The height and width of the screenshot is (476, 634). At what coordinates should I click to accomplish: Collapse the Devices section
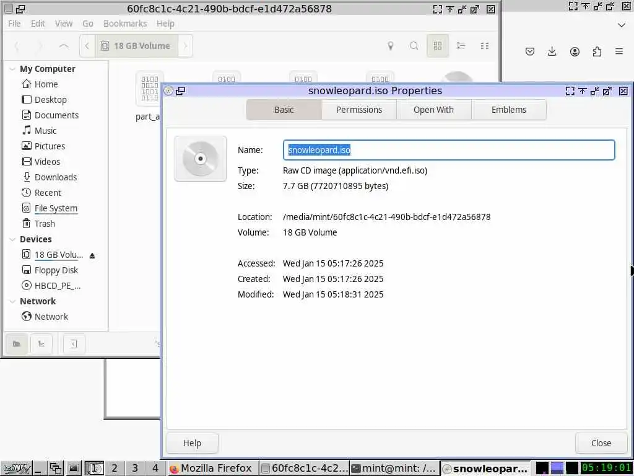pyautogui.click(x=12, y=240)
